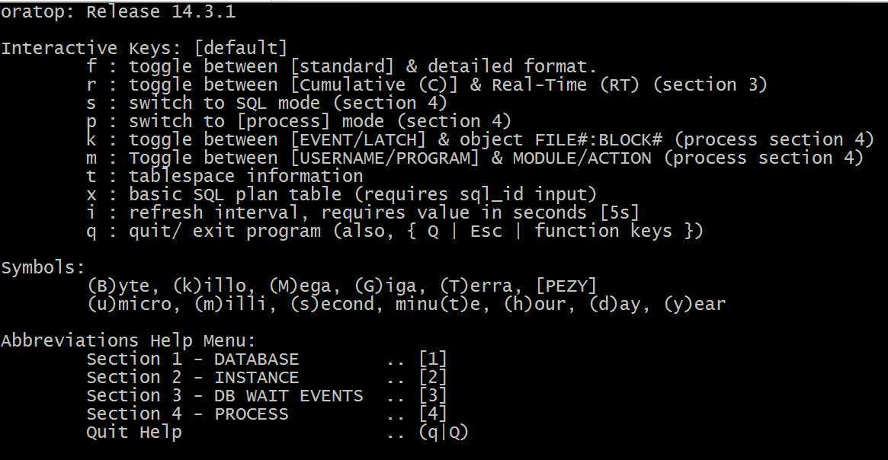Click the tablespace information line
888x460 pixels.
[225, 176]
